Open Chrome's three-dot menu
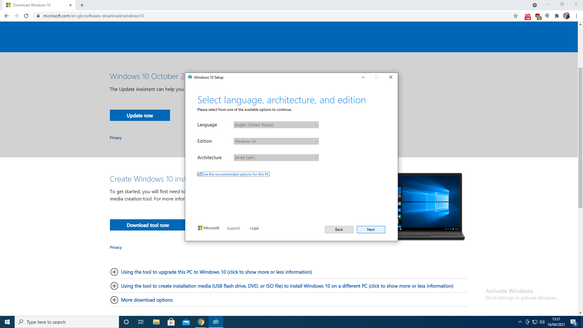583x328 pixels. (576, 16)
